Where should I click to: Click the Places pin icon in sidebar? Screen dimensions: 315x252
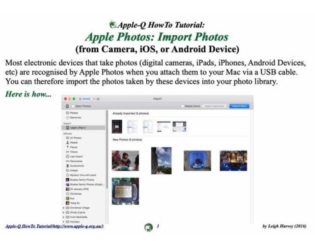pos(67,147)
